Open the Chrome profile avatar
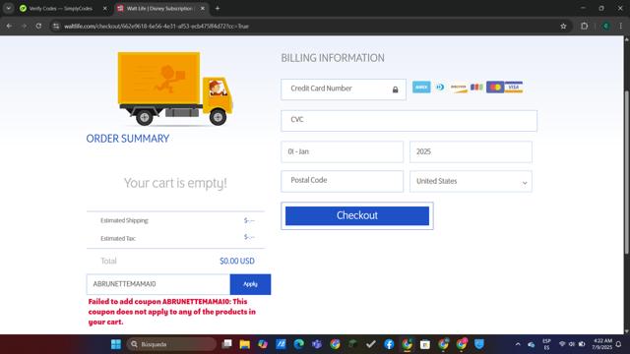The height and width of the screenshot is (354, 630). pyautogui.click(x=606, y=27)
